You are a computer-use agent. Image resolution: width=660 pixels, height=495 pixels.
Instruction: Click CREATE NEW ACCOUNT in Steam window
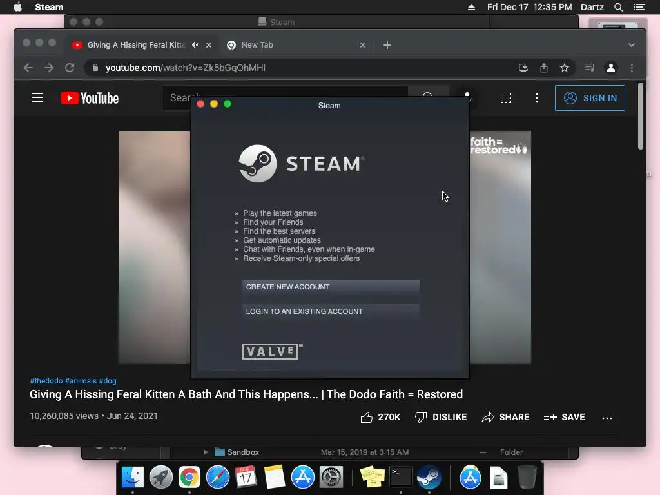pyautogui.click(x=331, y=287)
